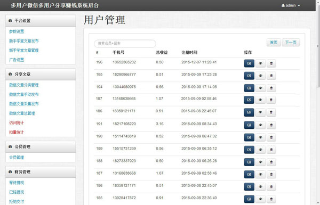Delete user 188 using trash icon
The image size is (320, 205).
(x=271, y=162)
